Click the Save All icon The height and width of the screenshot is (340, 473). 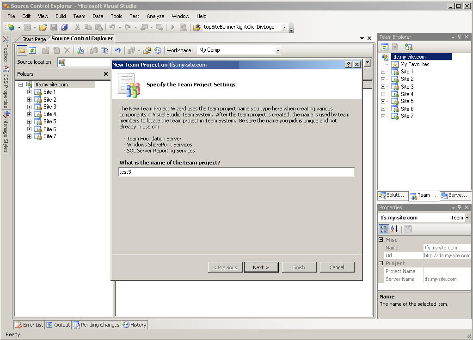point(64,27)
